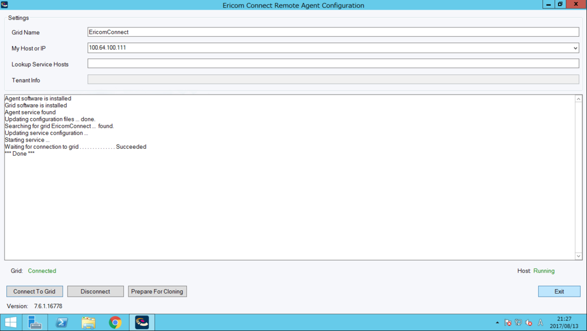This screenshot has height=331, width=587.
Task: Click log line 'Agent service found'
Action: pyautogui.click(x=30, y=112)
